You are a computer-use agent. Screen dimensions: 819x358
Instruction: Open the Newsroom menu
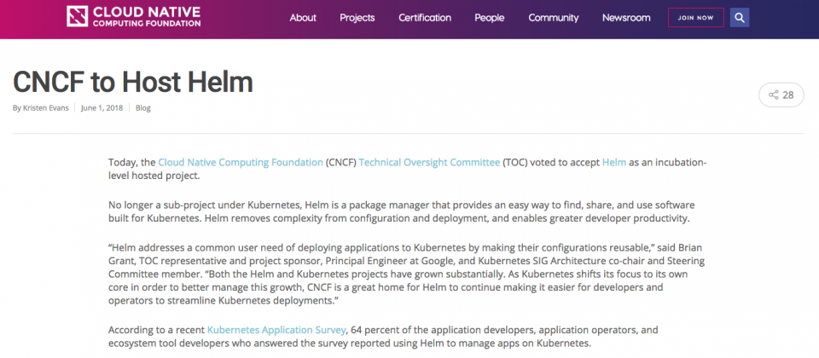coord(626,18)
